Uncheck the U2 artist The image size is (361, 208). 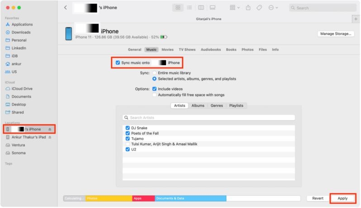(128, 150)
